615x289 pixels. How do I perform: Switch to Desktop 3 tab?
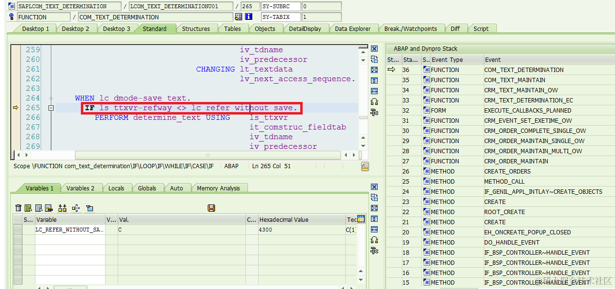tap(117, 29)
